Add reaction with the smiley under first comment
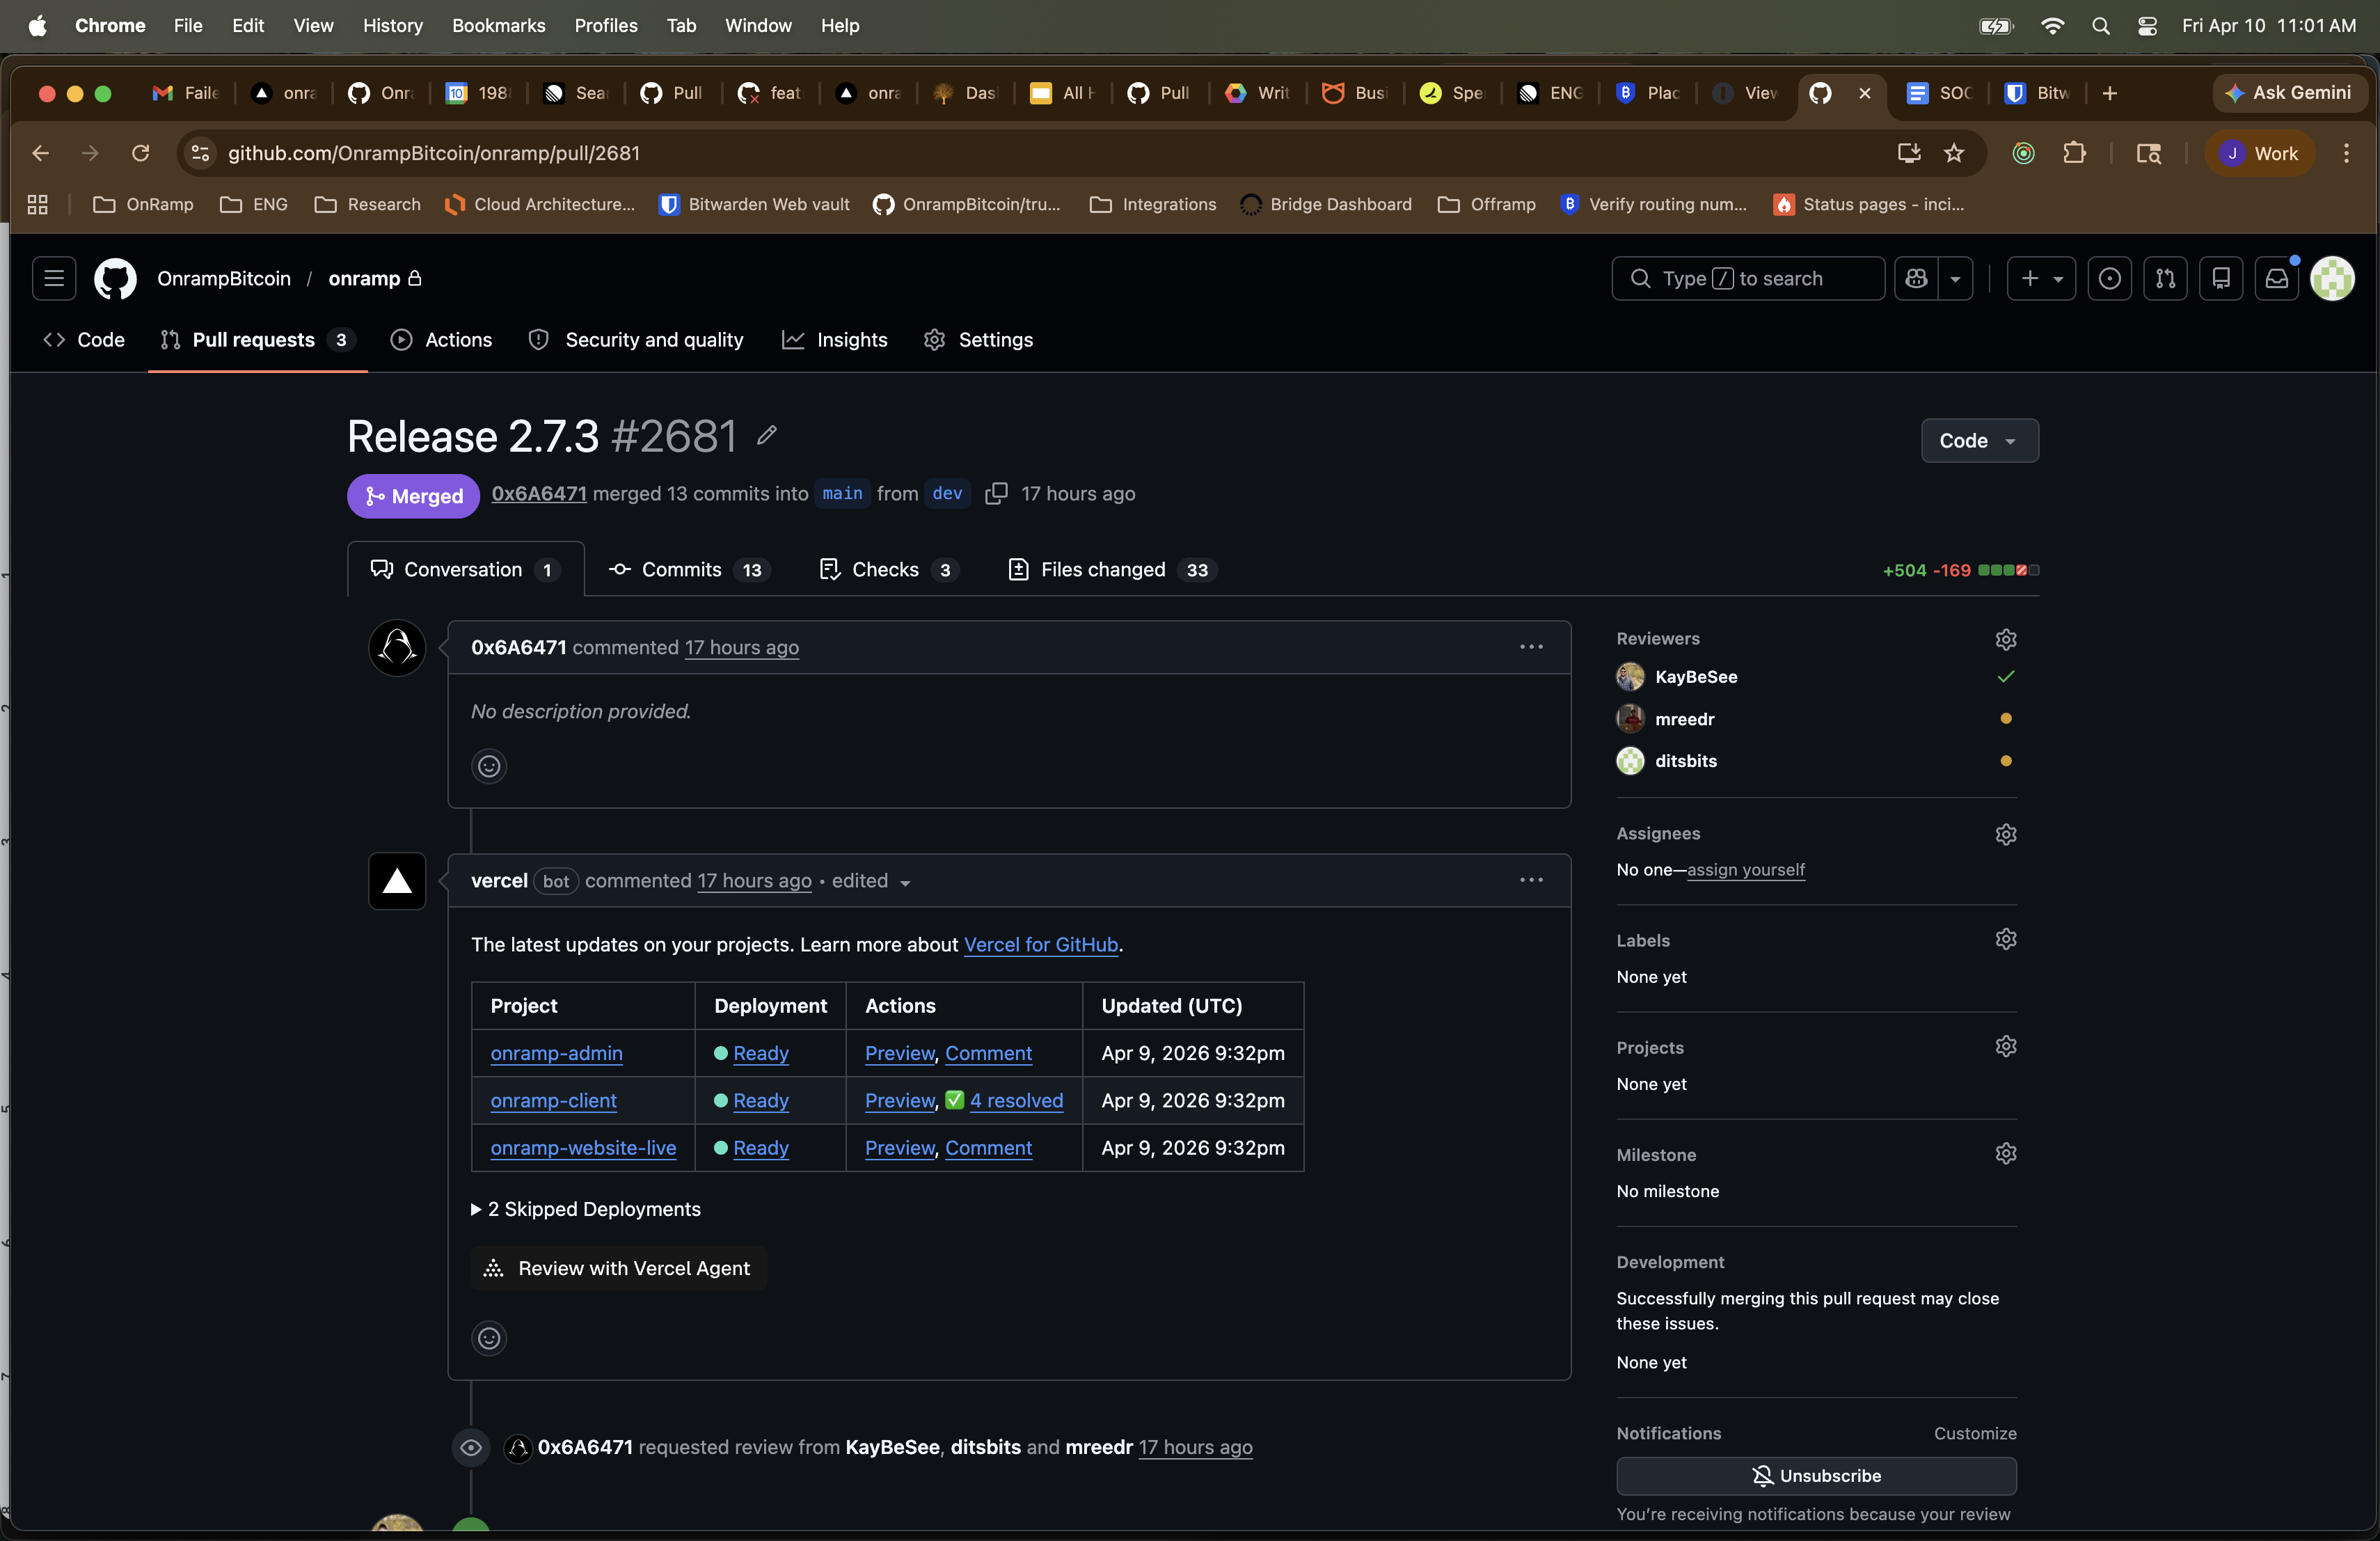2380x1541 pixels. point(488,766)
